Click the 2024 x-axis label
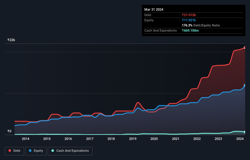Screen dimensions: 250x160 (x=240, y=139)
